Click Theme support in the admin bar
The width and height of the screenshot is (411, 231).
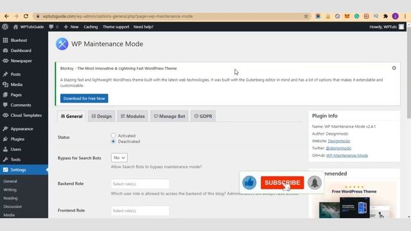click(x=116, y=27)
